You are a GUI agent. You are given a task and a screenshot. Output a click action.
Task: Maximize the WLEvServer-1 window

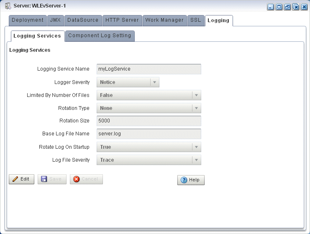[279, 7]
